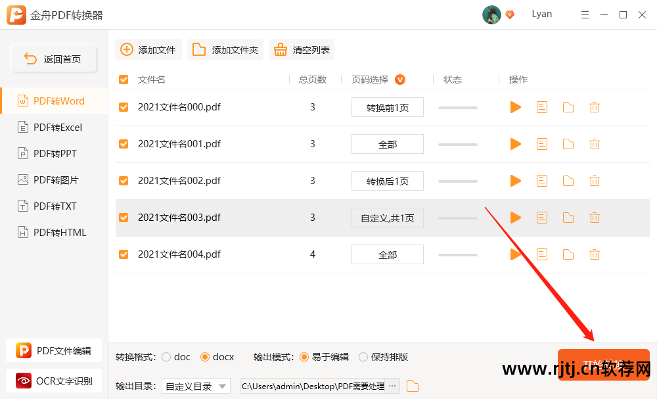Open the 自定义目录 output directory dropdown
The image size is (657, 399).
(x=196, y=386)
